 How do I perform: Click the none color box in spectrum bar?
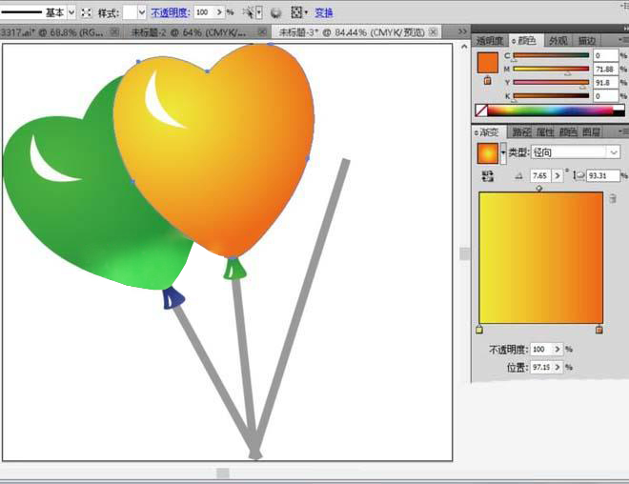coord(482,111)
